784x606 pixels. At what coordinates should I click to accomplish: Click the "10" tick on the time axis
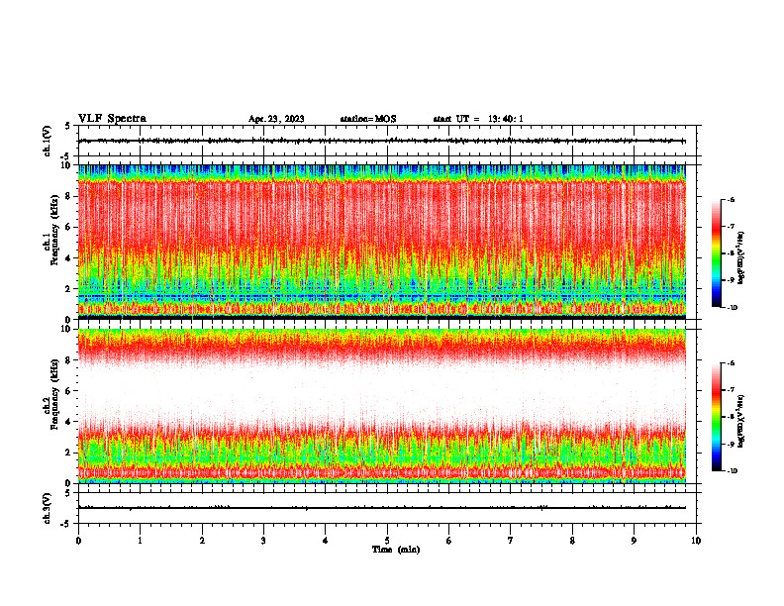(x=696, y=541)
